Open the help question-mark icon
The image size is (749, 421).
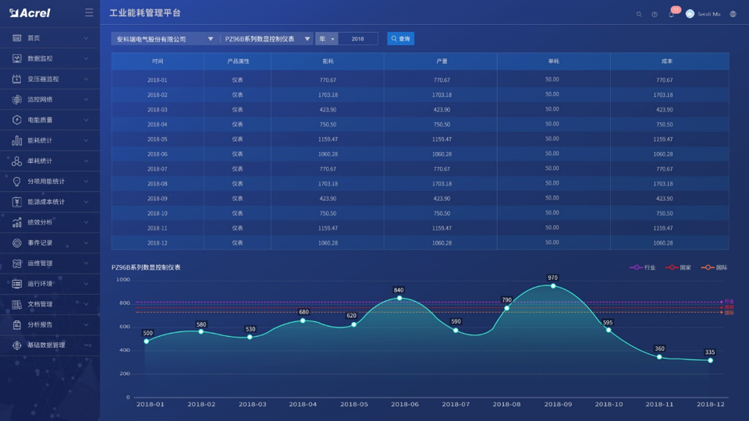[655, 14]
